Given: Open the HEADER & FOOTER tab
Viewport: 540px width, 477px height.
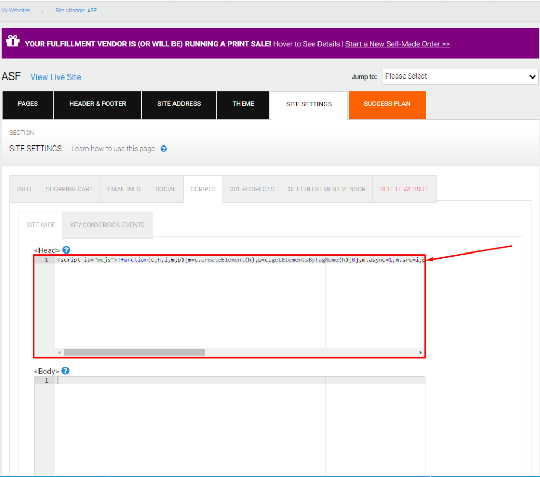Looking at the screenshot, I should 97,104.
